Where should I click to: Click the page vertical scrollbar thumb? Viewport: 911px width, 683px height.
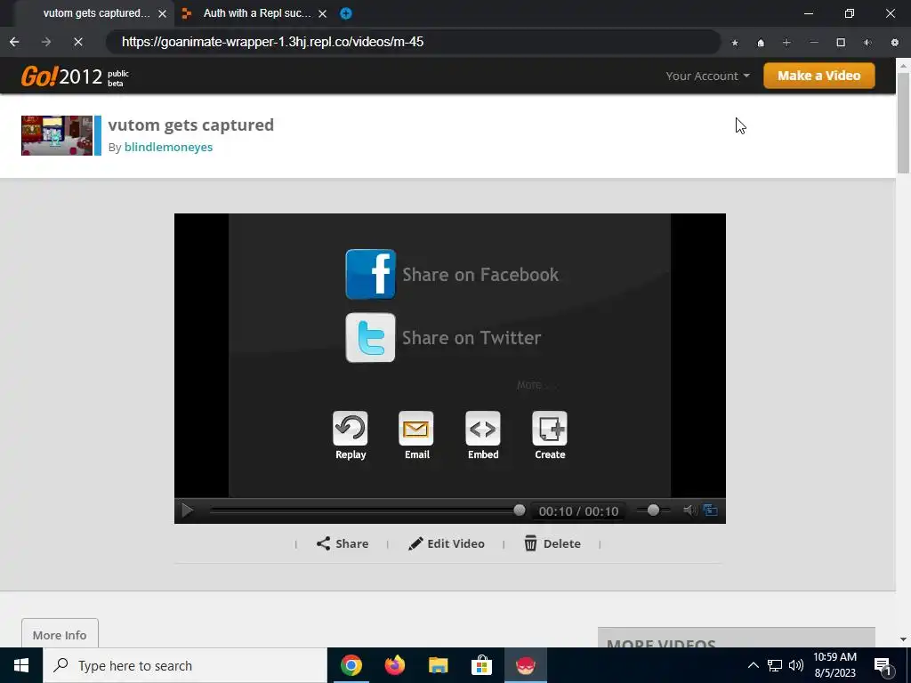[903, 123]
